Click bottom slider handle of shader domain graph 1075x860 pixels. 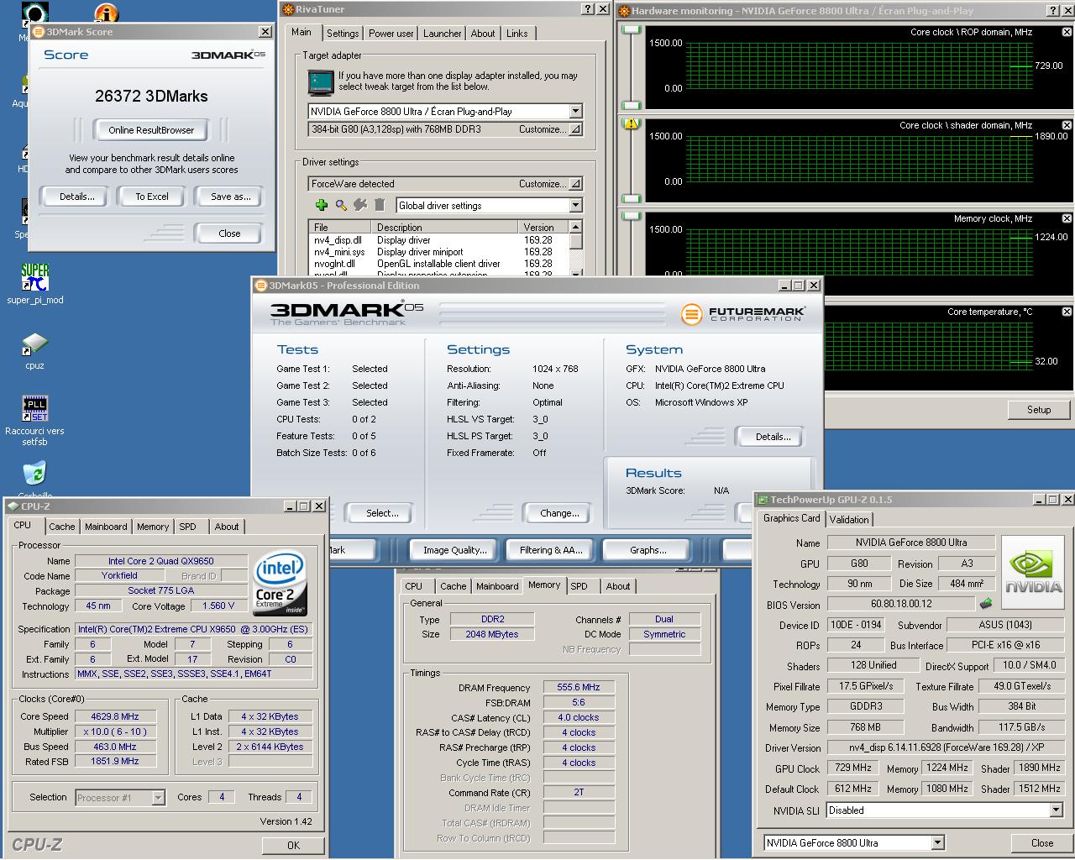coord(632,199)
